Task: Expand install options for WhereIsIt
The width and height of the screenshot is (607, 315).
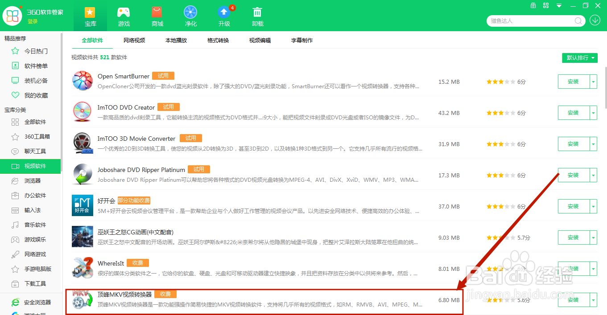Action: point(594,269)
